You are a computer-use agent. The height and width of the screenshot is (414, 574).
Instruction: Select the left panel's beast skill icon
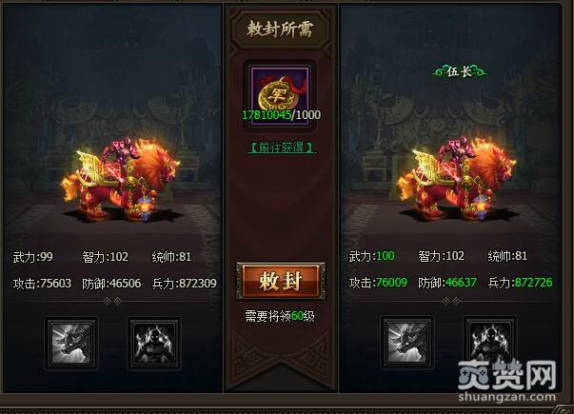click(71, 343)
